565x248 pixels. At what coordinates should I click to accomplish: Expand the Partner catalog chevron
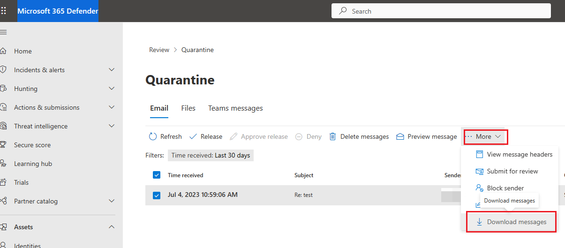coord(112,201)
